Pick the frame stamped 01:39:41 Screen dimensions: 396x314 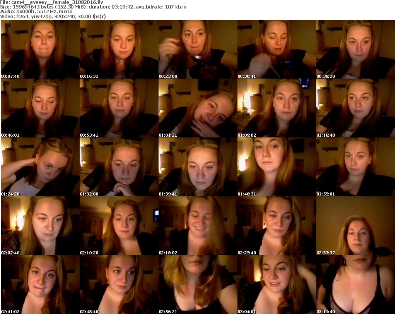point(198,167)
